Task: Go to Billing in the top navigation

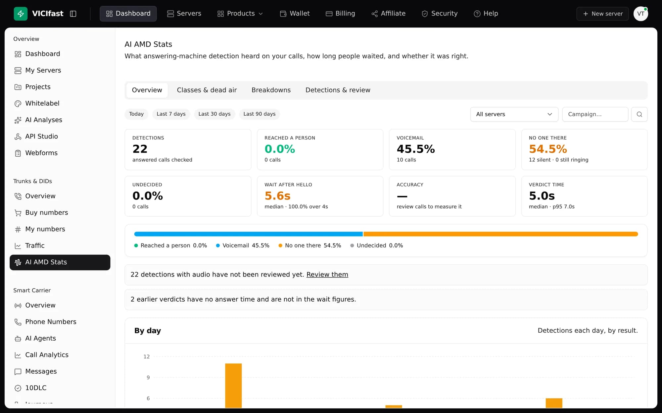Action: (340, 14)
